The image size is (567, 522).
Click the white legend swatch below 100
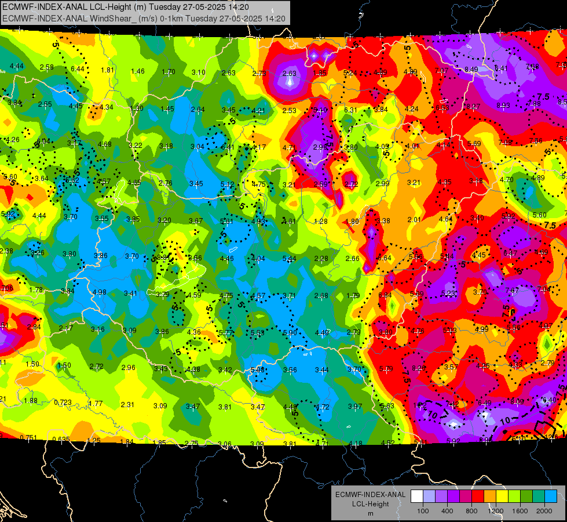(416, 496)
